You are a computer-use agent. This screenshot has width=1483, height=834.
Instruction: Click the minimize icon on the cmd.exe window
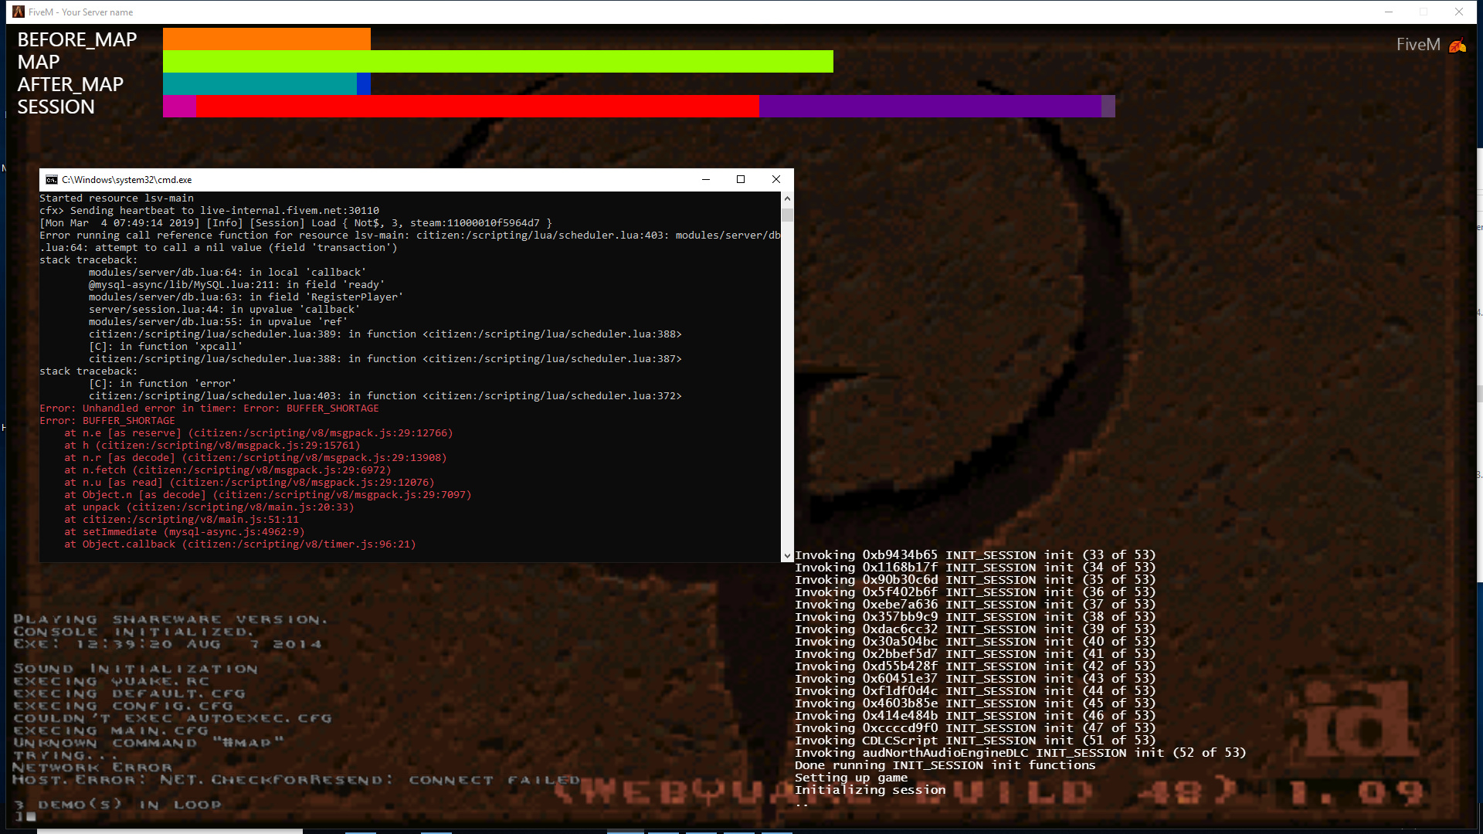705,179
